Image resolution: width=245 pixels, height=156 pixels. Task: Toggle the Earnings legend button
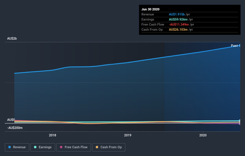[43, 147]
